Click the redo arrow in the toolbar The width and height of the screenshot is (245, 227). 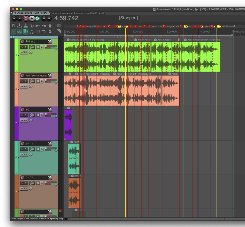coord(44,26)
